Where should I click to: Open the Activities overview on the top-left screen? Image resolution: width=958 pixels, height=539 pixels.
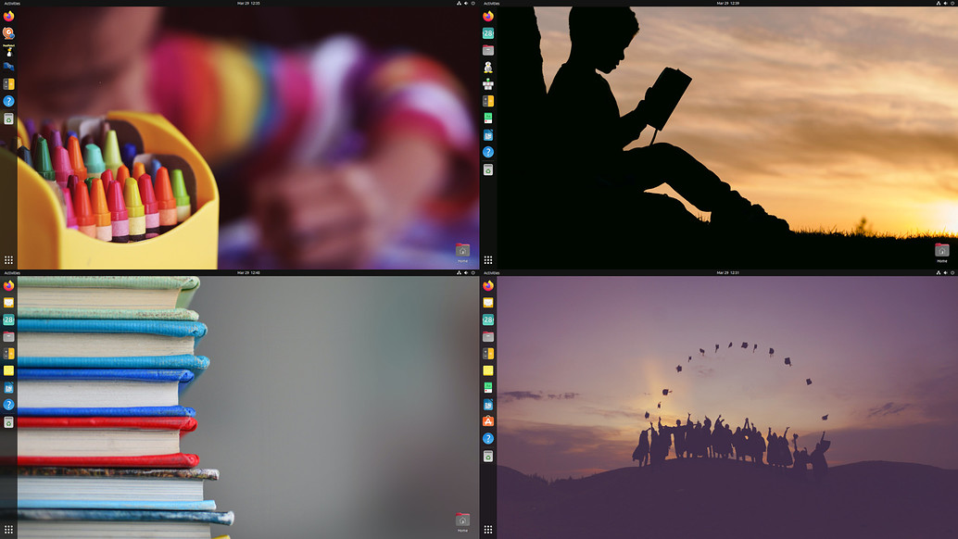click(x=11, y=4)
